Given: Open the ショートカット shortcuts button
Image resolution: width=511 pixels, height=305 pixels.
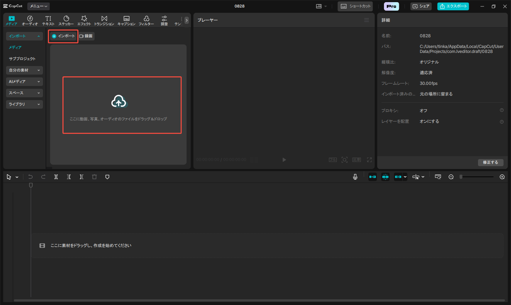Looking at the screenshot, I should pos(355,6).
